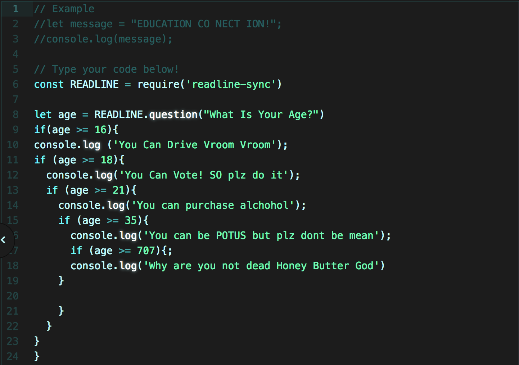Click the left-edge sidebar collapse chevron
This screenshot has width=519, height=365.
tap(4, 240)
